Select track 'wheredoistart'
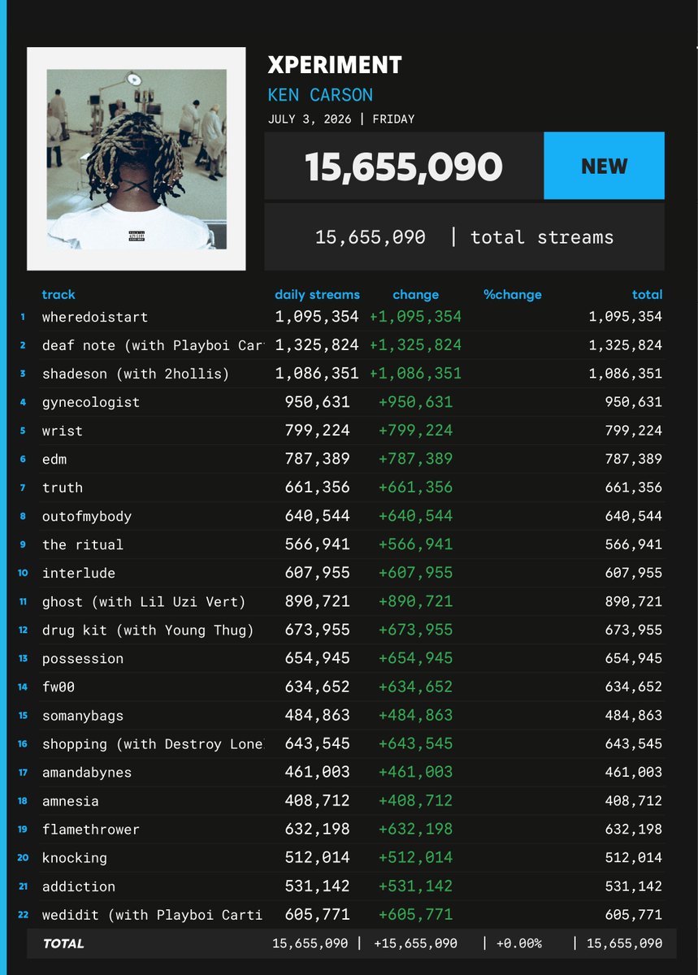Screen dimensions: 698x975 95,317
